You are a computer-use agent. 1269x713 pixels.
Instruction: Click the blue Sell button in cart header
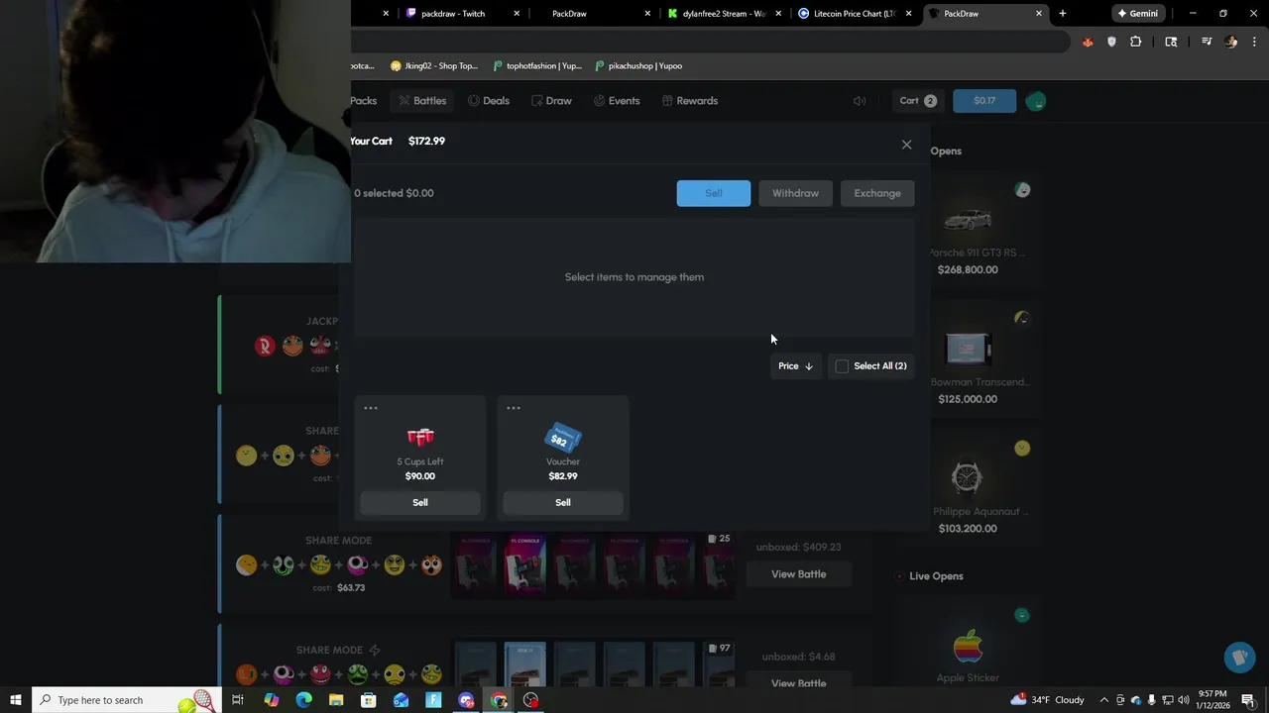click(x=714, y=193)
